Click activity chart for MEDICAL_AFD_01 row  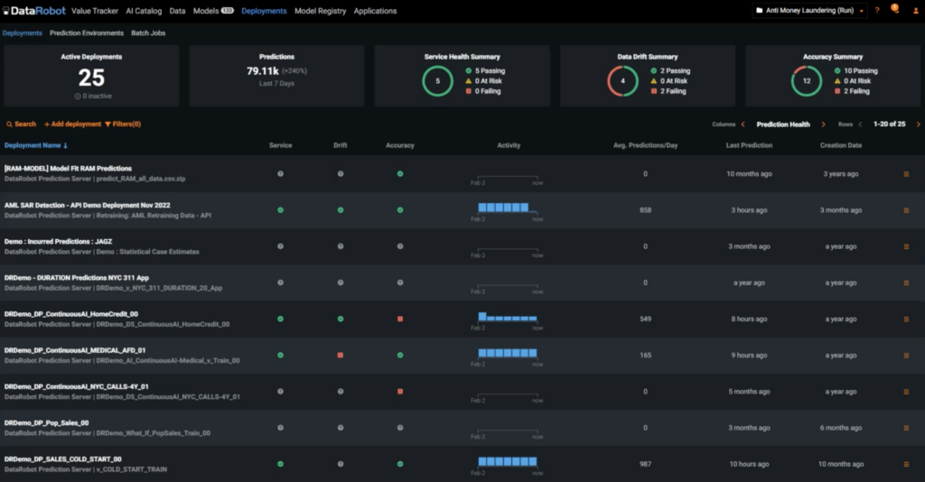coord(508,356)
